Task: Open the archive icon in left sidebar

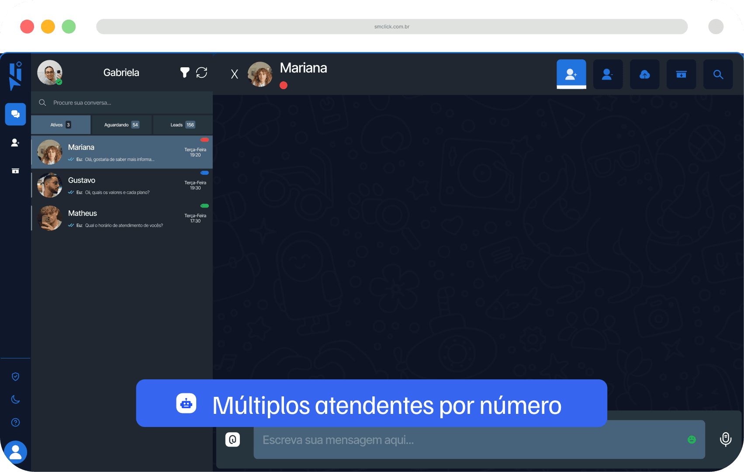Action: pos(15,171)
